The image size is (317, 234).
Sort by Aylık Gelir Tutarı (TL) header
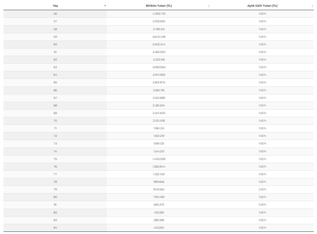262,6
